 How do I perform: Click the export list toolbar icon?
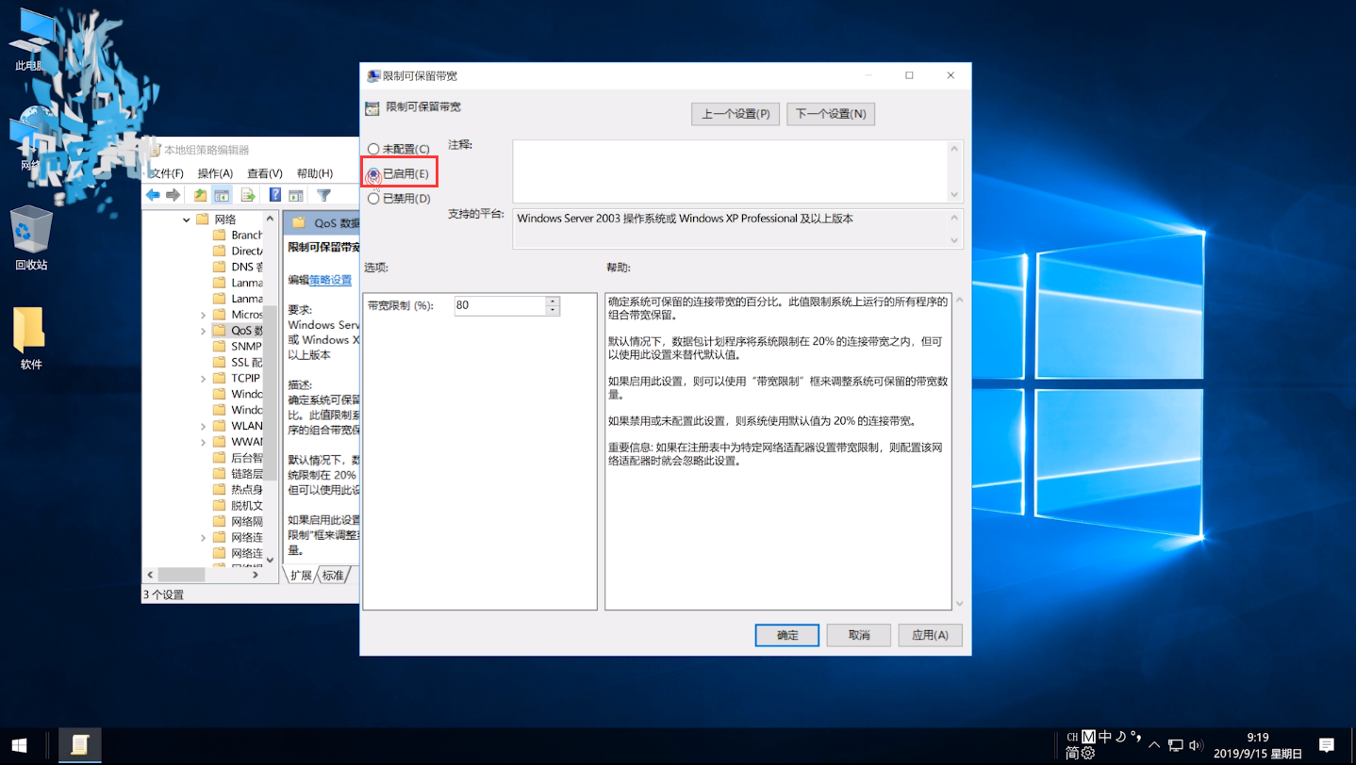click(x=248, y=195)
